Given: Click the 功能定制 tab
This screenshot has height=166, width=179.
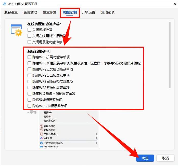Looking at the screenshot, I should [x=70, y=12].
